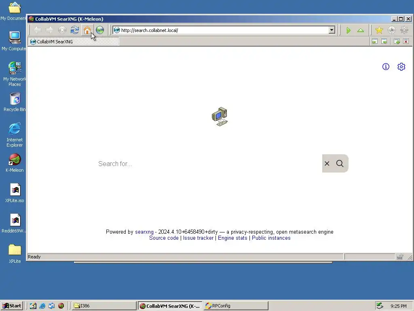Open the Windows Start menu

pyautogui.click(x=12, y=306)
